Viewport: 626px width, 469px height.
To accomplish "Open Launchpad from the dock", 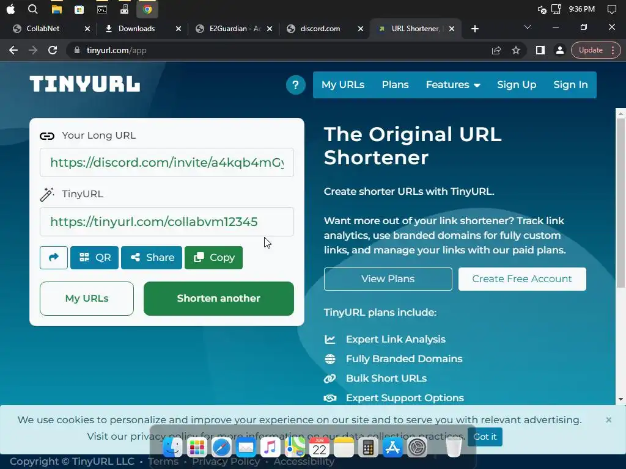I will [197, 448].
